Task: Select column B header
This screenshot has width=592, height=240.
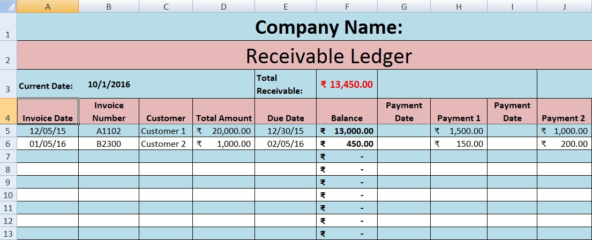Action: (109, 6)
